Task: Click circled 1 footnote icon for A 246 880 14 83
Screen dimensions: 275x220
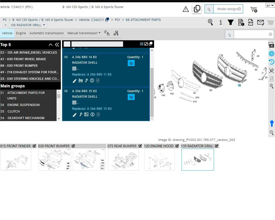Action: pyautogui.click(x=92, y=81)
